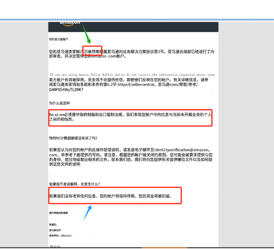The image size is (274, 249).
Task: Click the identityverification@amazon email address
Action: coord(182,150)
